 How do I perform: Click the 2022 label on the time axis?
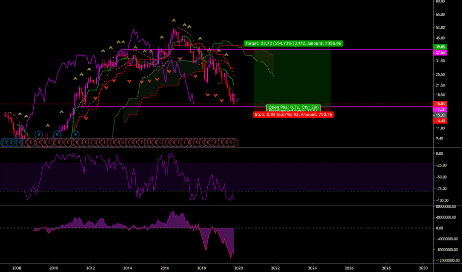(x=276, y=268)
